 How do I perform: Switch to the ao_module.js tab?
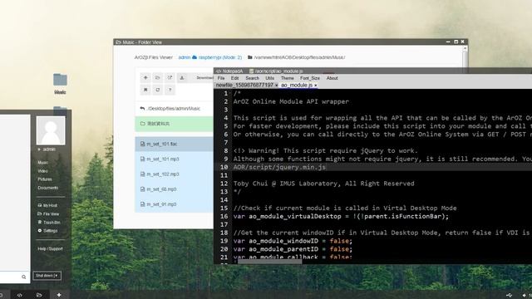tap(297, 85)
